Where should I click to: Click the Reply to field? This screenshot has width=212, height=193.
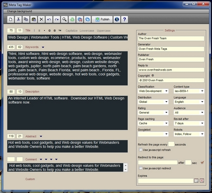171,70
